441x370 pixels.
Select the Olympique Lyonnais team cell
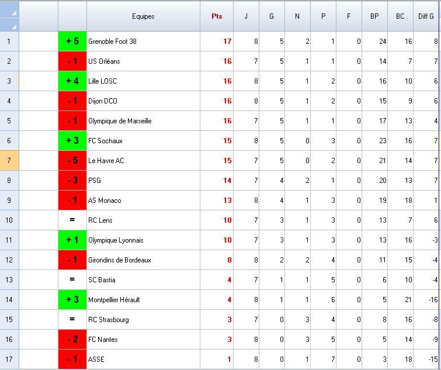pyautogui.click(x=143, y=240)
